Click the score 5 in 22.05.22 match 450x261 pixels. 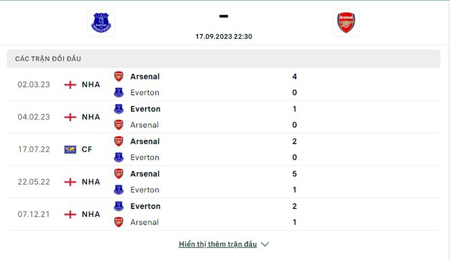tap(295, 174)
